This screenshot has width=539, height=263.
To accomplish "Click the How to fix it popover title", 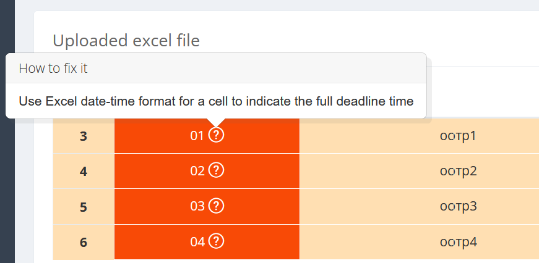I will pyautogui.click(x=53, y=69).
